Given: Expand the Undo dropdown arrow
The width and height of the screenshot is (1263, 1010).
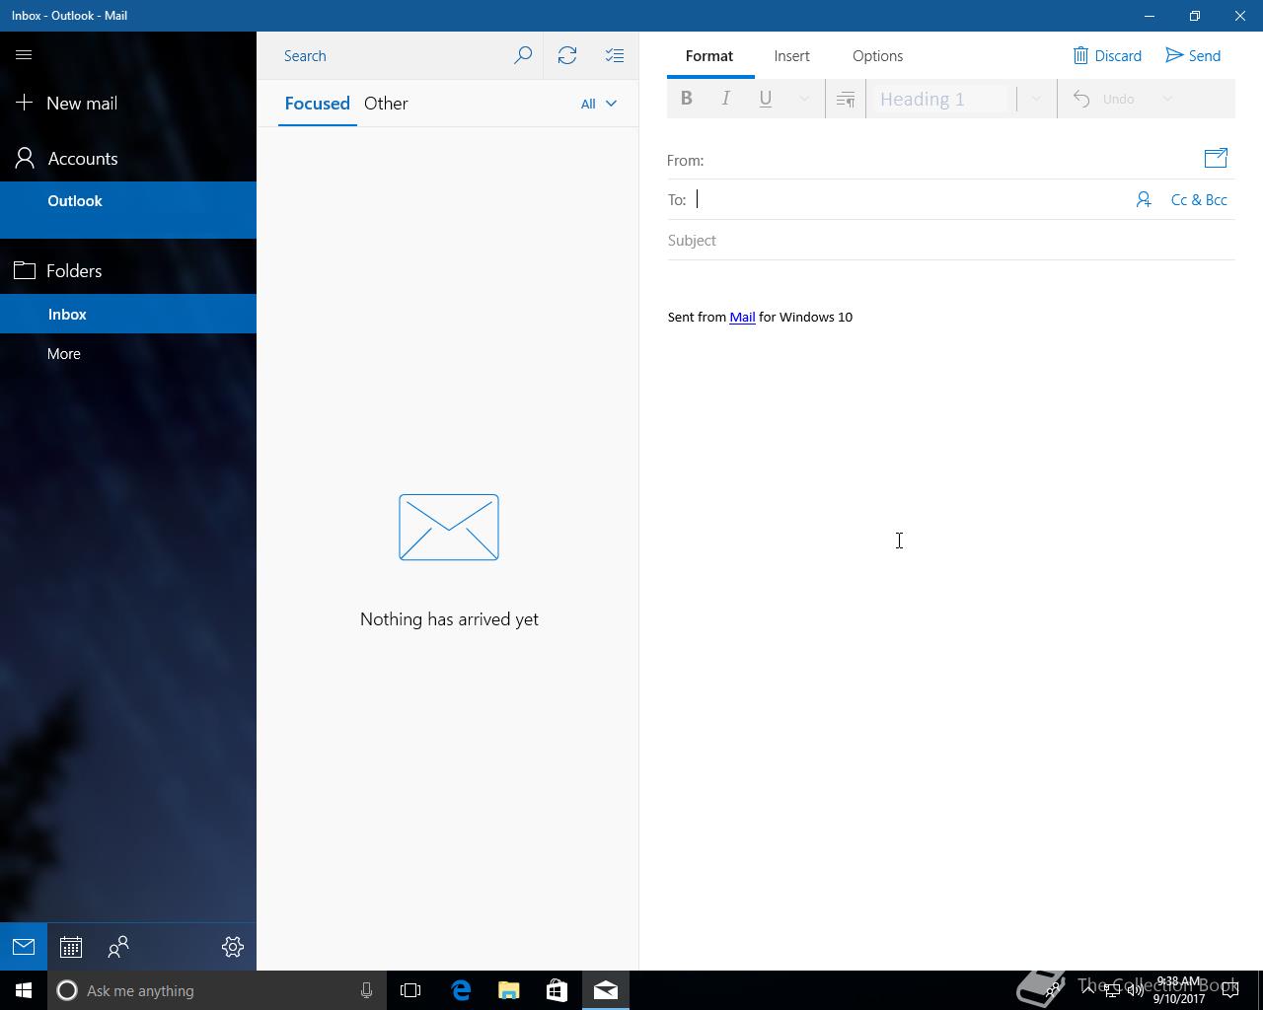Looking at the screenshot, I should pos(1167,99).
